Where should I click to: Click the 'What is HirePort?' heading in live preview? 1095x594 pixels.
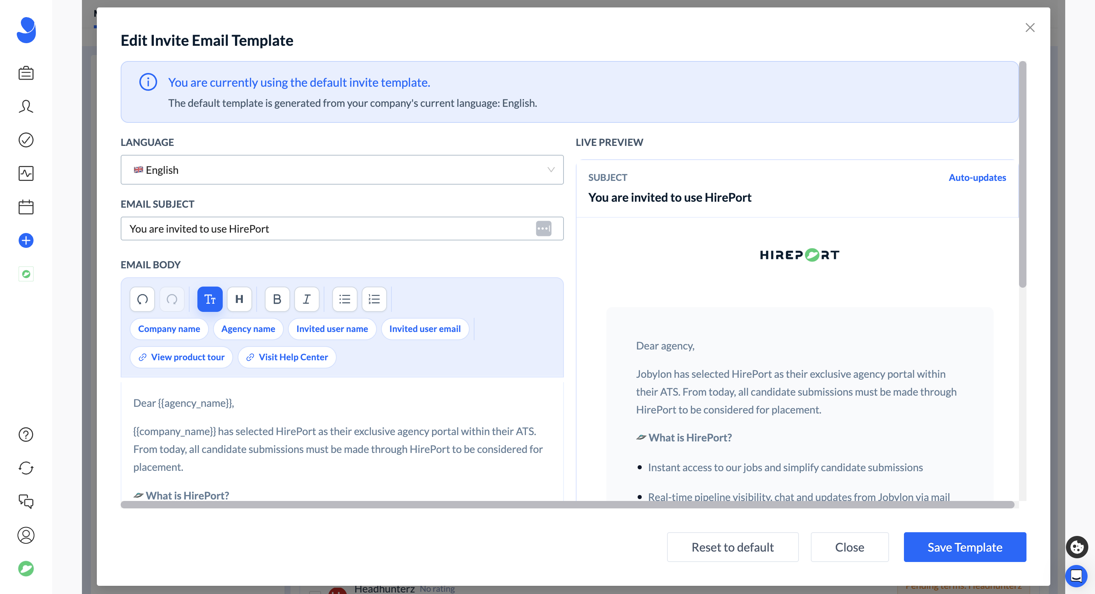(684, 438)
